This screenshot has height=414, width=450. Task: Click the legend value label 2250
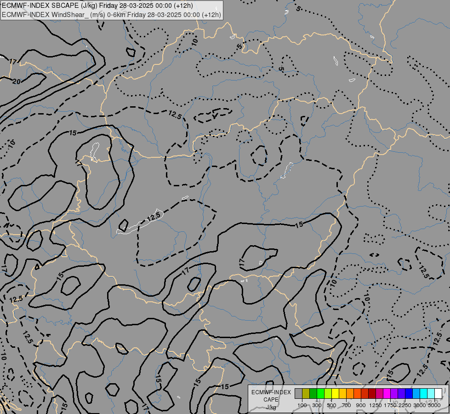(405, 405)
